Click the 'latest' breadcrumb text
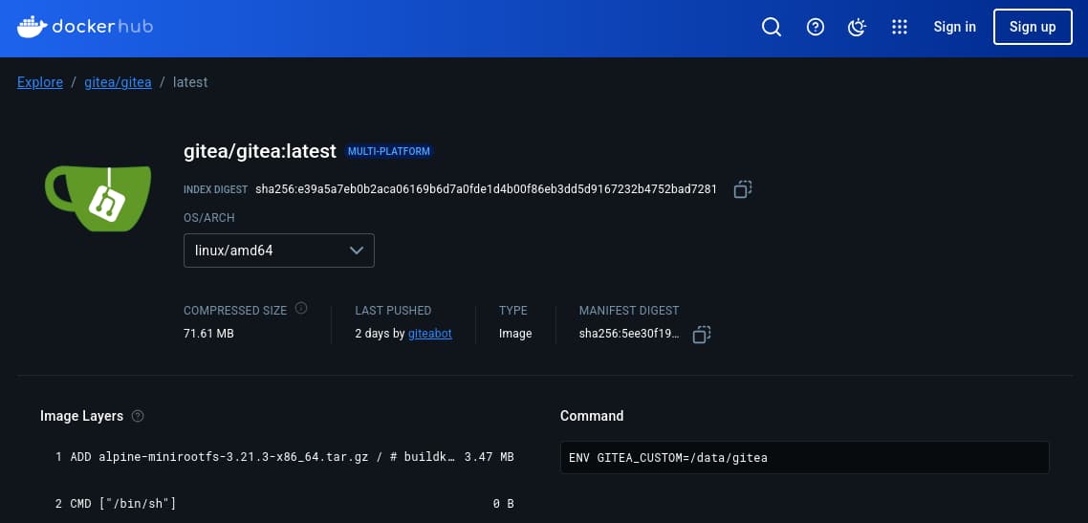 point(190,82)
